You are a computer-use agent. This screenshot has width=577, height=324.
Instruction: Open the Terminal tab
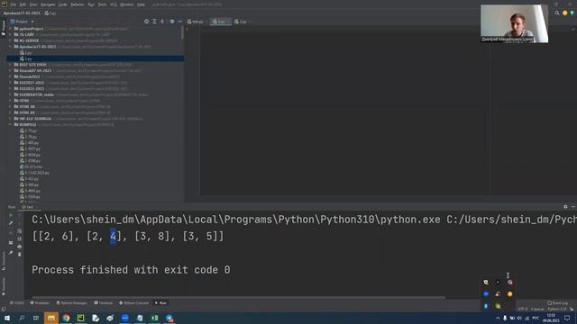click(x=104, y=303)
